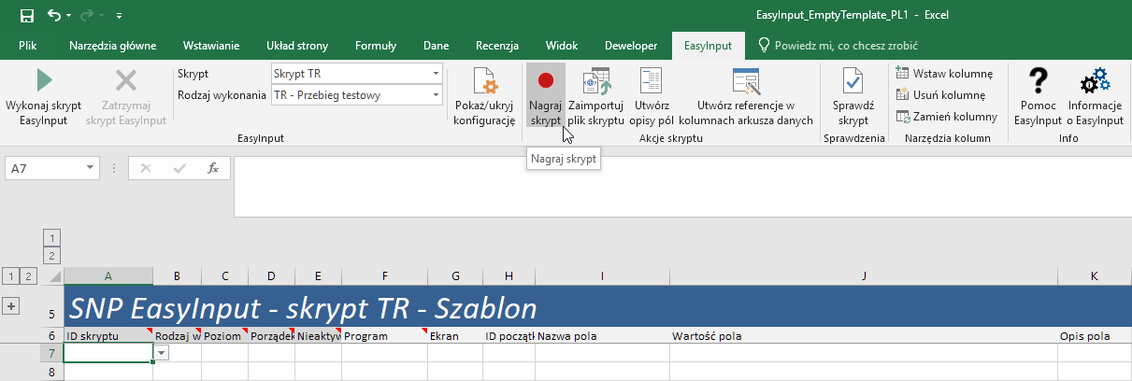Viewport: 1132px width, 381px height.
Task: Click Utwórz referencje w kolumnach arkusza danych
Action: [x=745, y=96]
